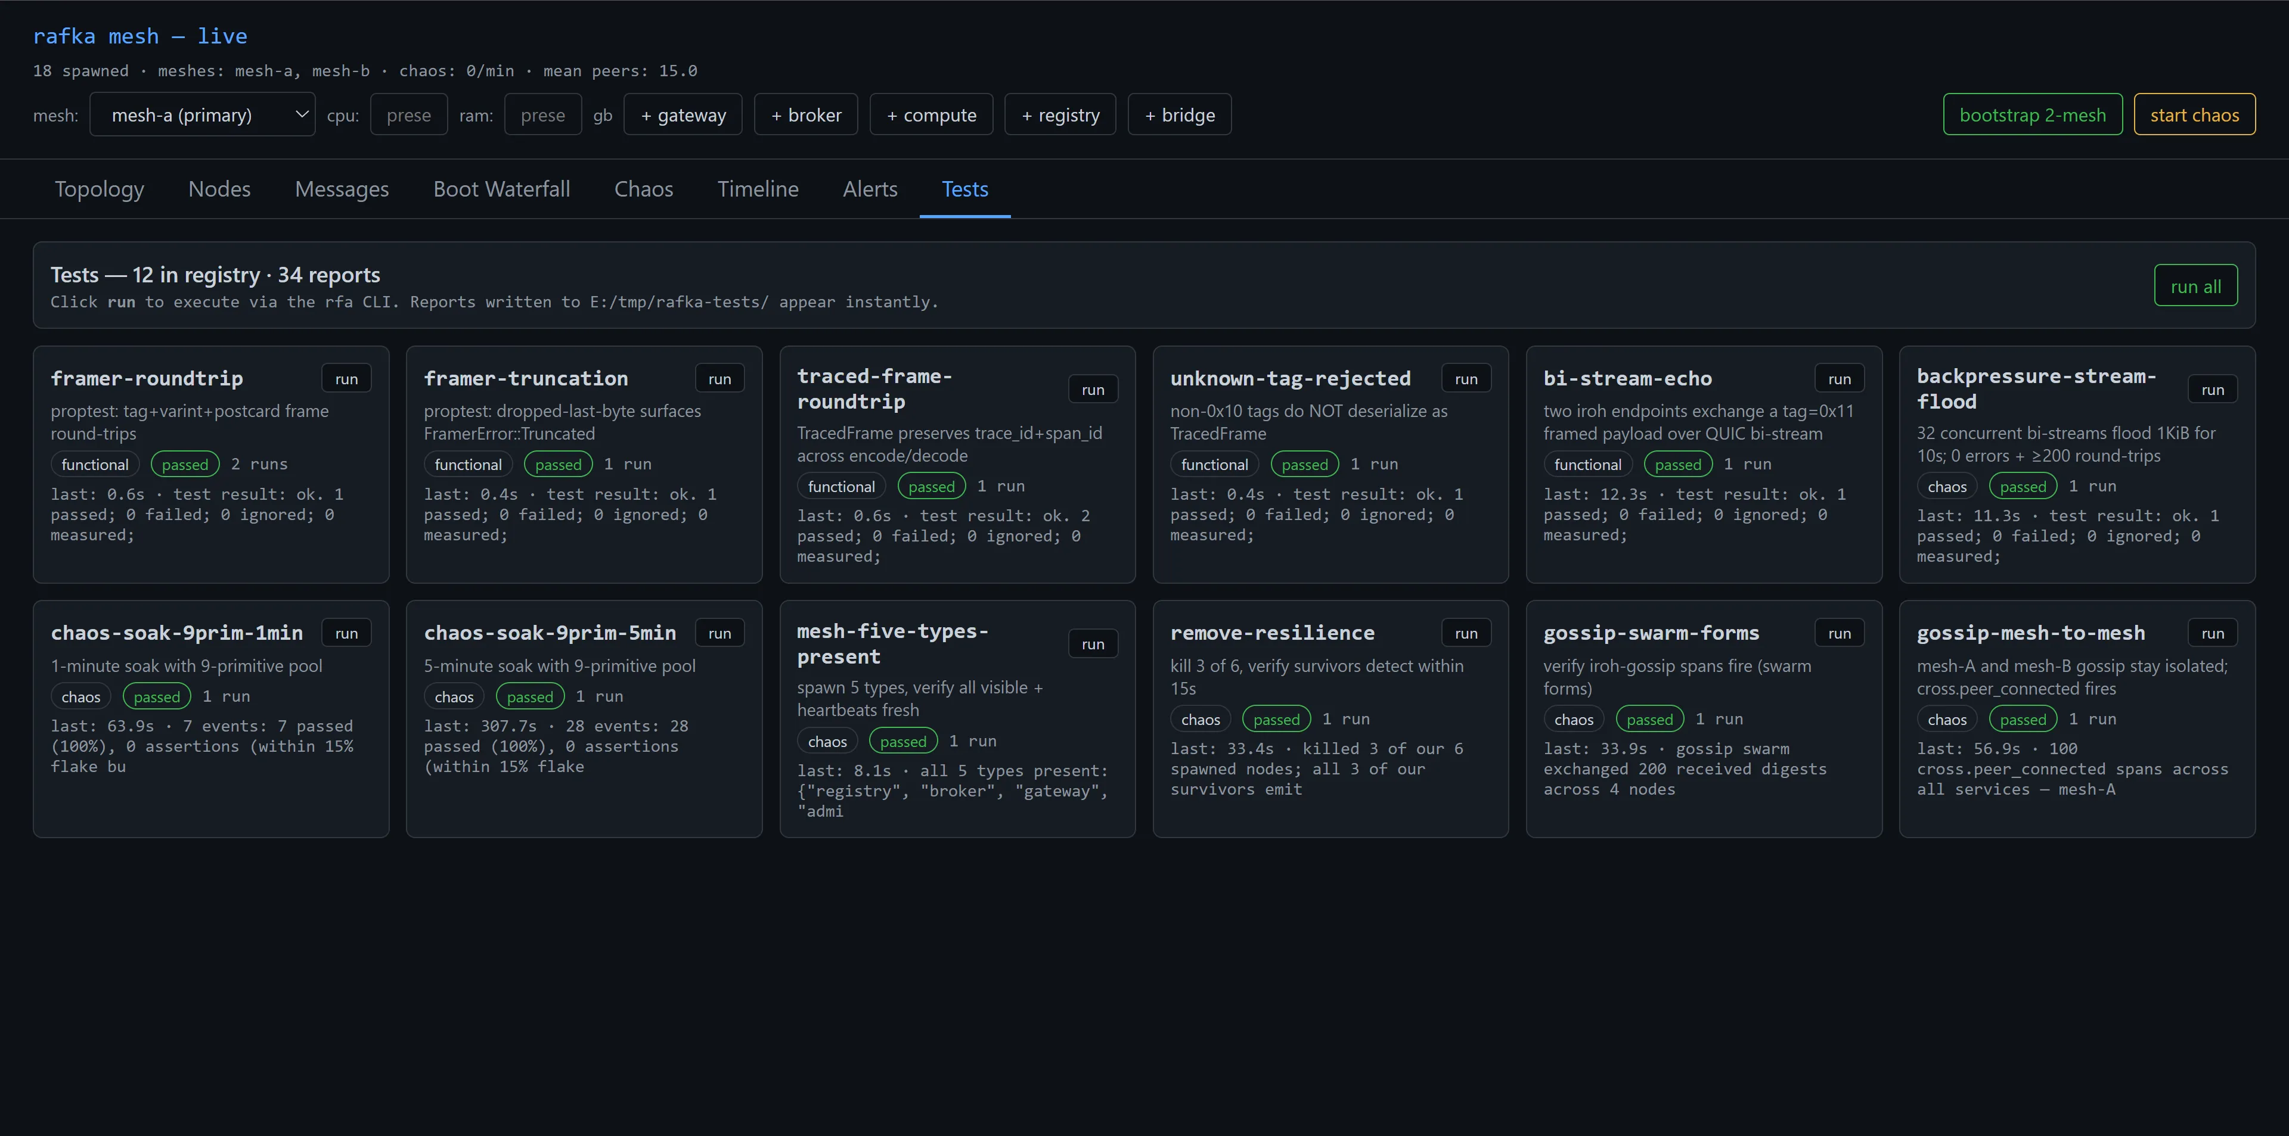2289x1136 pixels.
Task: Click the bi-stream-echo card title
Action: pyautogui.click(x=1628, y=378)
